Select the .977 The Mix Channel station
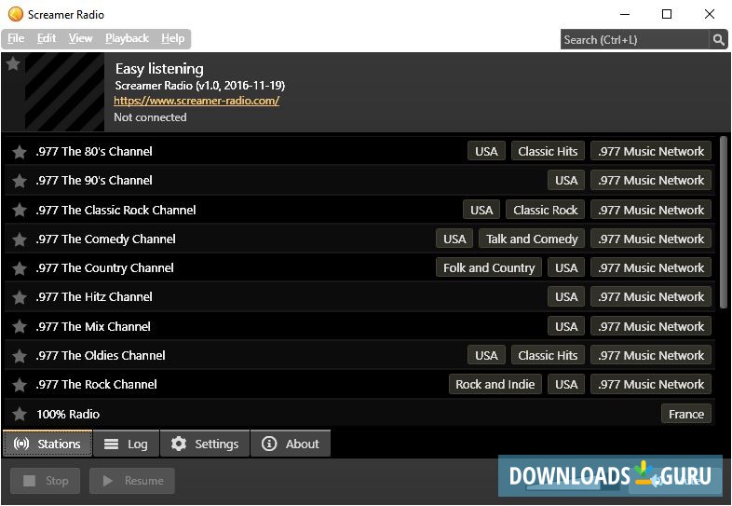 point(359,326)
